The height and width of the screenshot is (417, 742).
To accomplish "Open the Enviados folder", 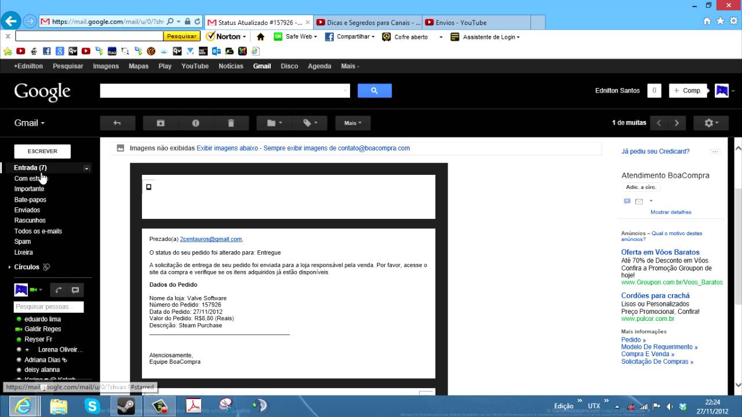I will [x=27, y=210].
